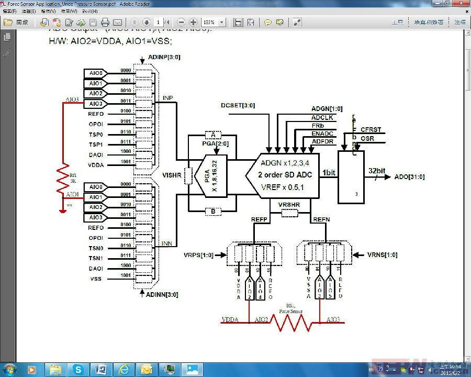This screenshot has width=471, height=377.
Task: Click the export PDF file icon
Action: pos(57,22)
